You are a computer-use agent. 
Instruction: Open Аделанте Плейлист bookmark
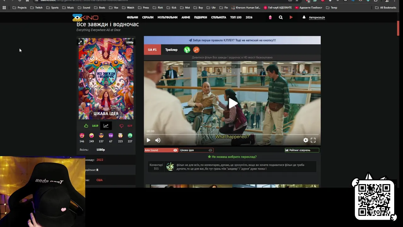point(309,8)
